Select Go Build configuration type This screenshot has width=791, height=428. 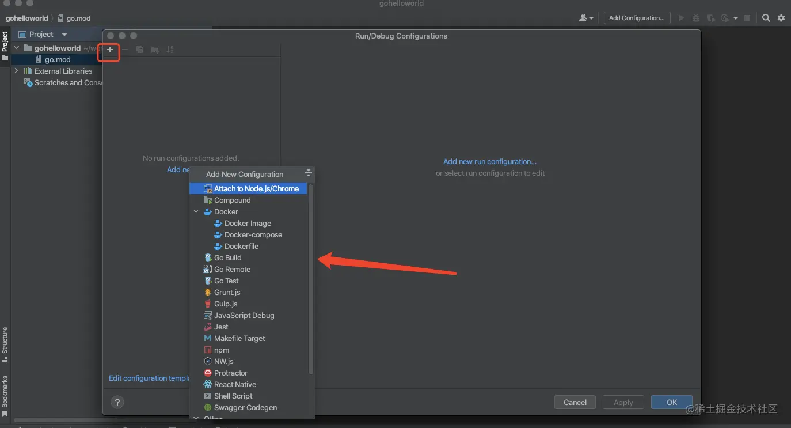tap(248, 257)
